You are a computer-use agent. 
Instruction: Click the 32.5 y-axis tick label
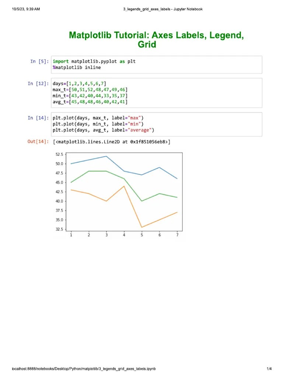(x=59, y=229)
